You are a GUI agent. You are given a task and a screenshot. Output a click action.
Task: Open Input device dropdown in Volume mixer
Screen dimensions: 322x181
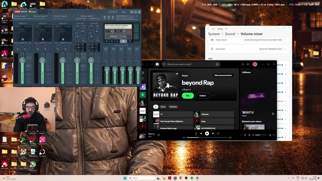(x=272, y=49)
